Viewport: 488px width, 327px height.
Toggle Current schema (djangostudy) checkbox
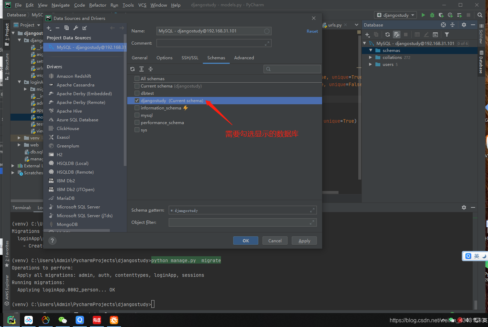137,86
